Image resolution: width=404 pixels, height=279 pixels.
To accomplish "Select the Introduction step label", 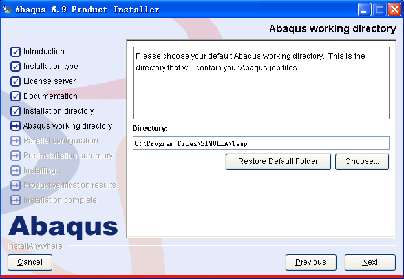I will (x=44, y=52).
